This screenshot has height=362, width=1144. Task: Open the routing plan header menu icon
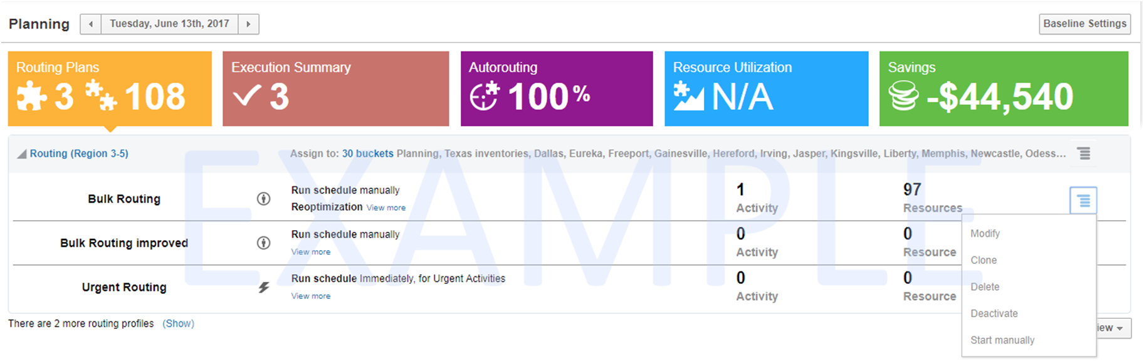coord(1083,153)
